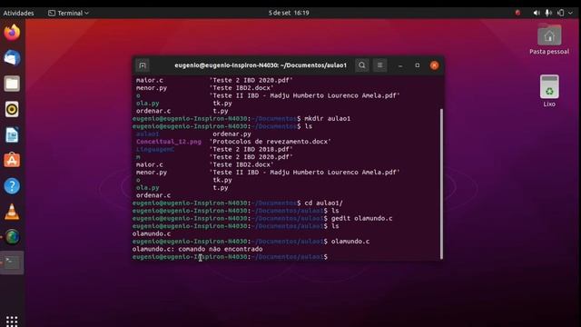The image size is (581, 327).
Task: Launch Thunderbird mail from the dock
Action: 12,58
